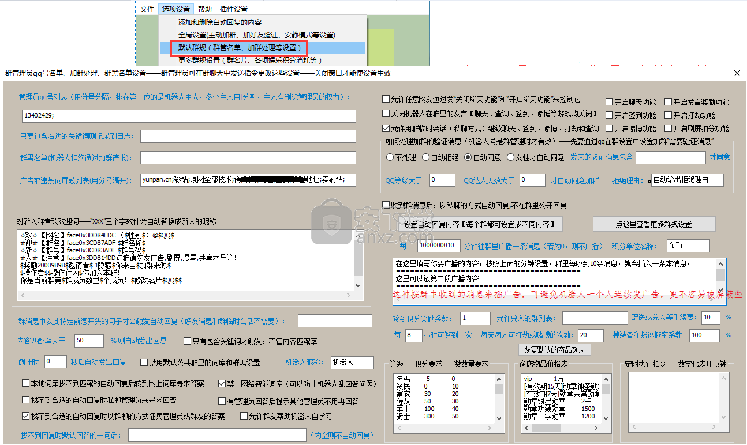Click the 拒绝理由 input field
The width and height of the screenshot is (747, 445).
point(687,180)
